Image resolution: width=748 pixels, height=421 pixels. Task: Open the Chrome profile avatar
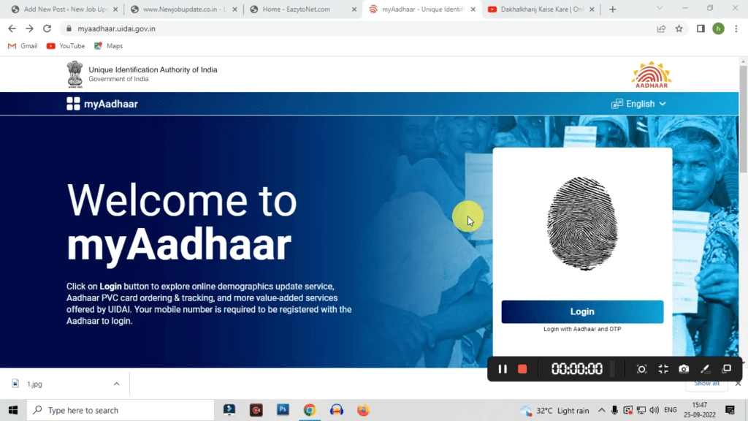(719, 29)
